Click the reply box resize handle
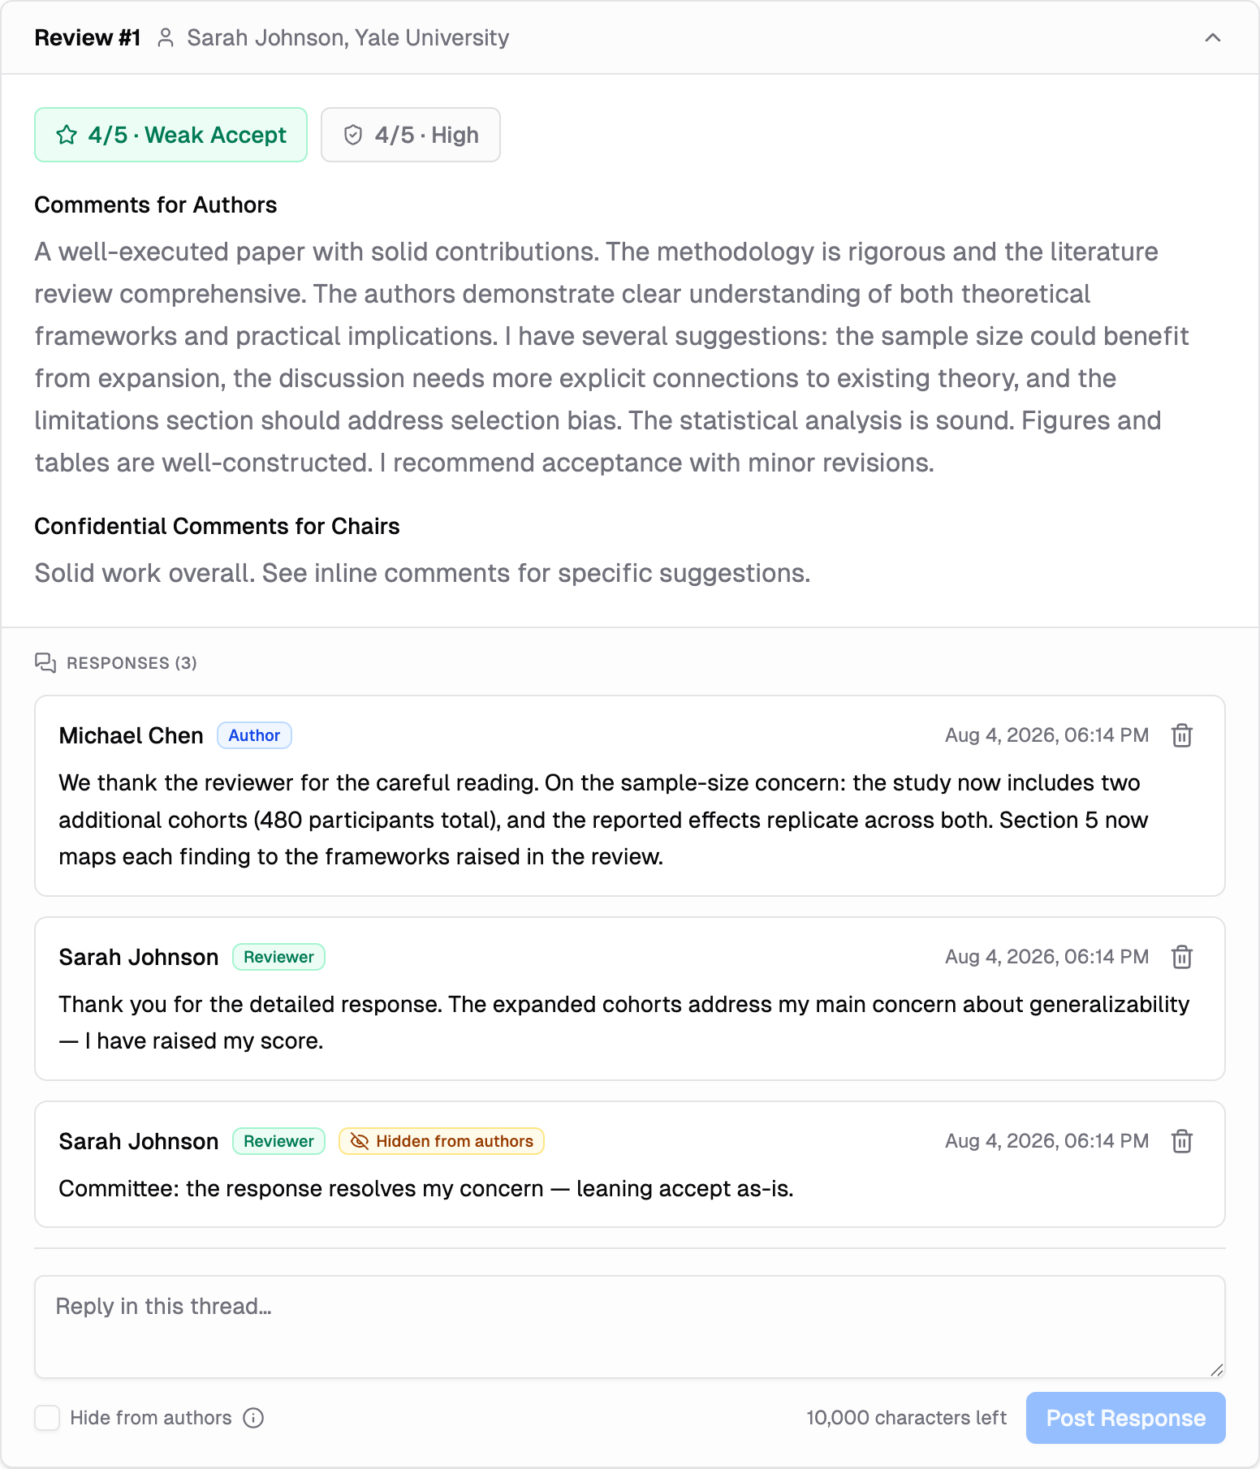The image size is (1260, 1469). pos(1216,1369)
